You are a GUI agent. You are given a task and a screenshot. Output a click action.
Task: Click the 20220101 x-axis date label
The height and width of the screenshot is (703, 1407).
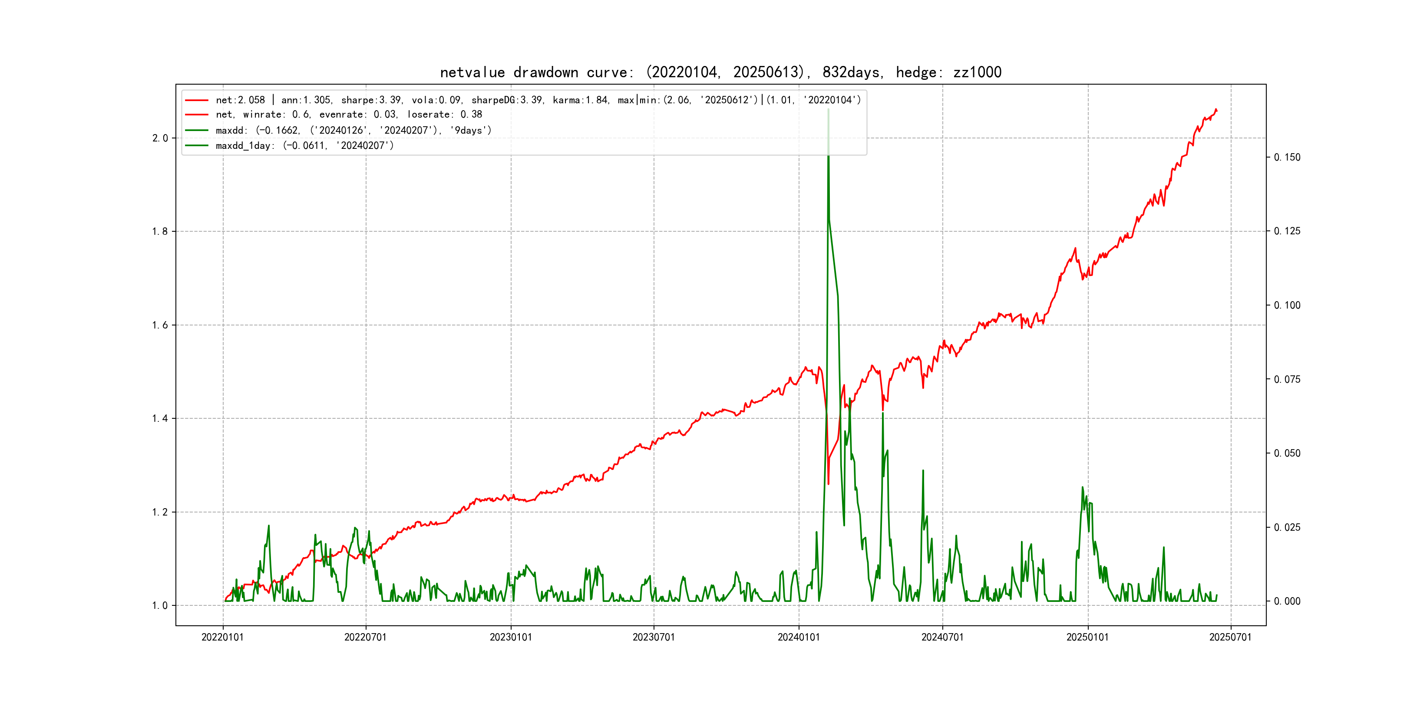[x=222, y=637]
